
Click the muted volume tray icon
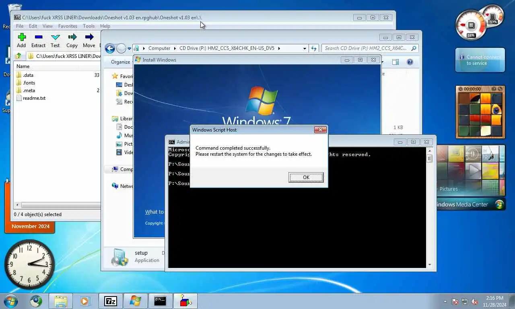click(x=474, y=301)
